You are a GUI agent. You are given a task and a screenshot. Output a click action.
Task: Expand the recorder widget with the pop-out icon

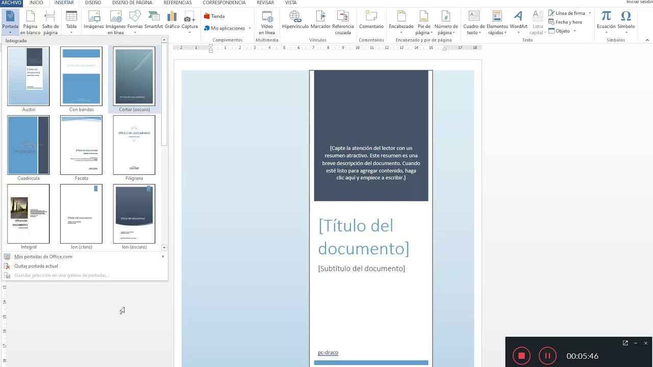(625, 343)
